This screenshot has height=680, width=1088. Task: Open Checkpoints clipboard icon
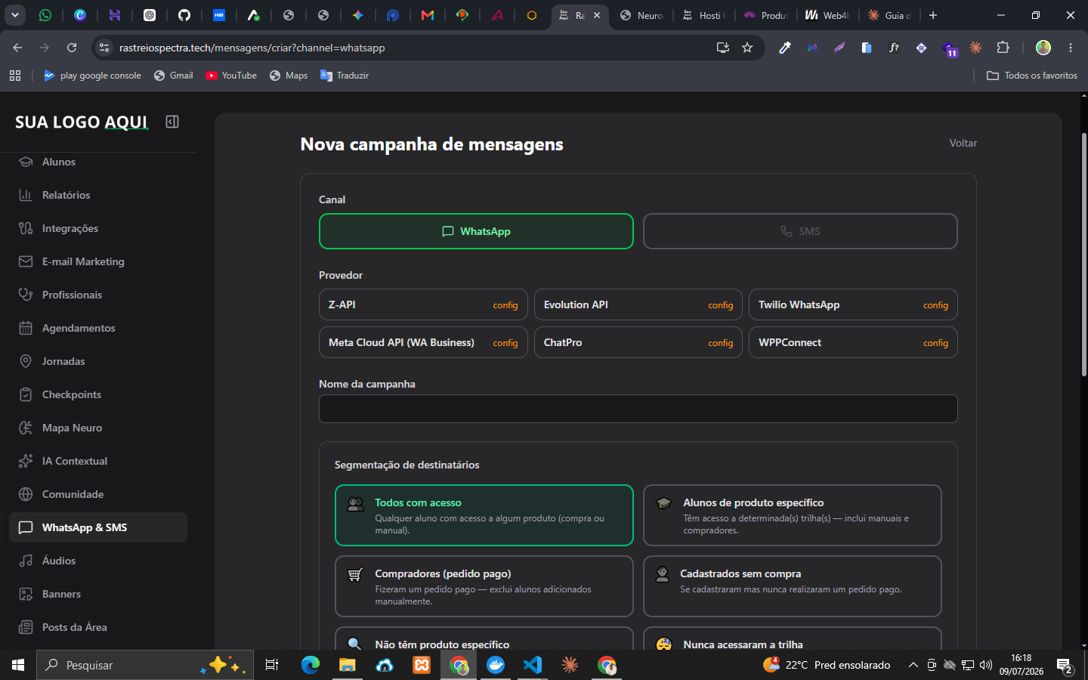(26, 394)
